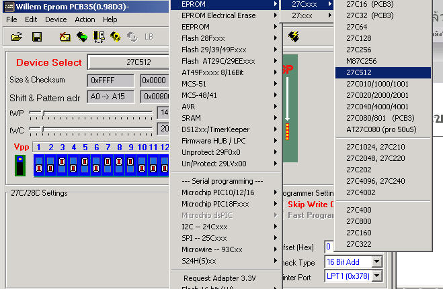Click the A0 --> A15 shift field
This screenshot has width=443, height=289.
pos(111,97)
